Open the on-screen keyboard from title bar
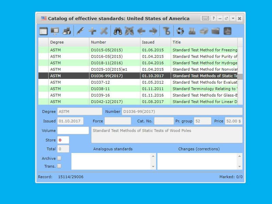The width and height of the screenshot is (272, 204). (205, 18)
